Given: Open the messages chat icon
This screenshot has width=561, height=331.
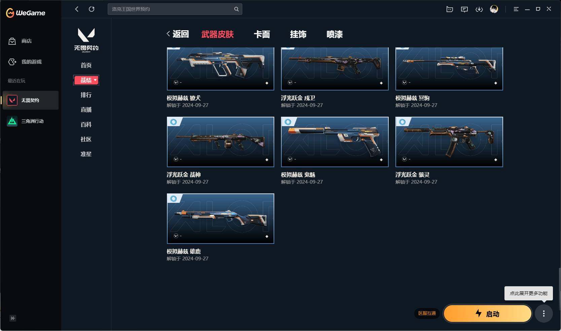Looking at the screenshot, I should [x=464, y=9].
